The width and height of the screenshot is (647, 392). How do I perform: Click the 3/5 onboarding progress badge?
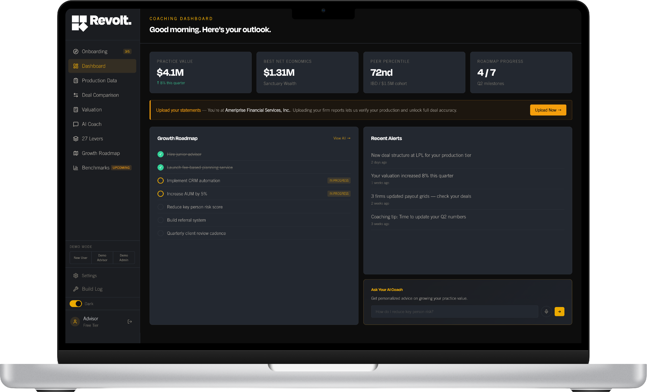click(127, 51)
